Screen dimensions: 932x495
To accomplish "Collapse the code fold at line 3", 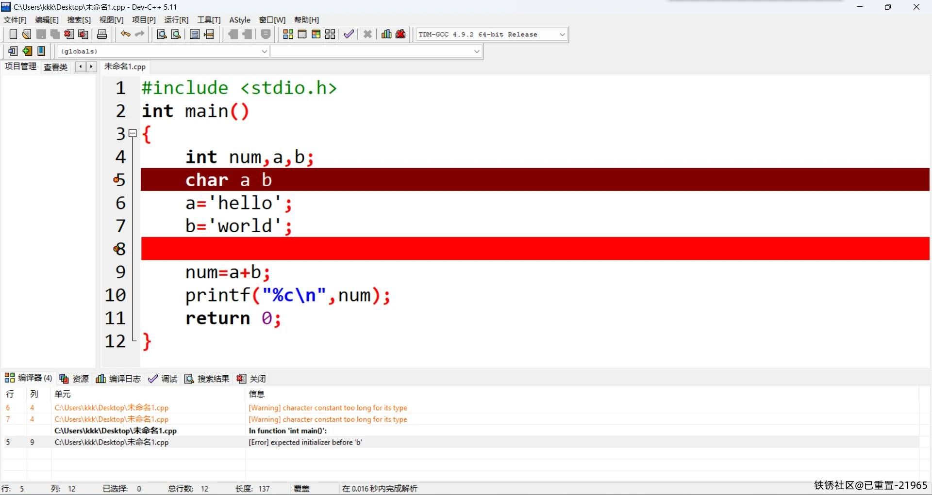I will [133, 133].
